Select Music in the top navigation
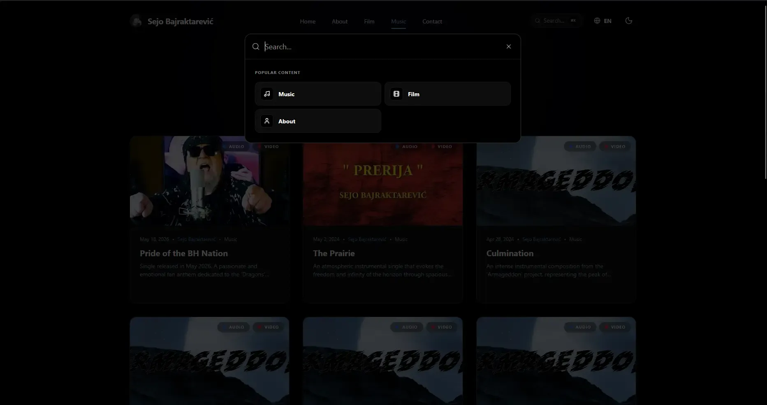 [399, 21]
